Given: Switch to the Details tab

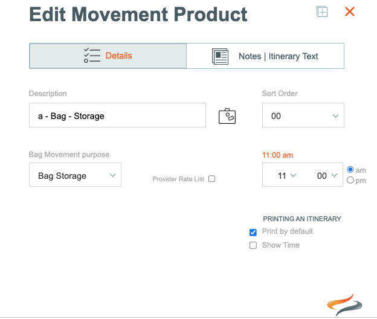Looking at the screenshot, I should click(x=108, y=56).
